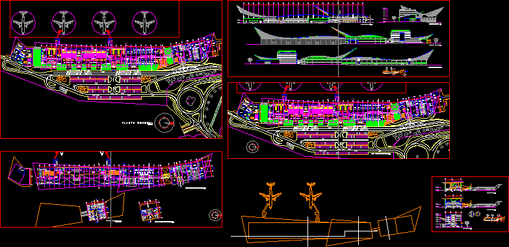Click the tree symbol left of the lowest elevation drawing
The image size is (509, 247).
250,60
